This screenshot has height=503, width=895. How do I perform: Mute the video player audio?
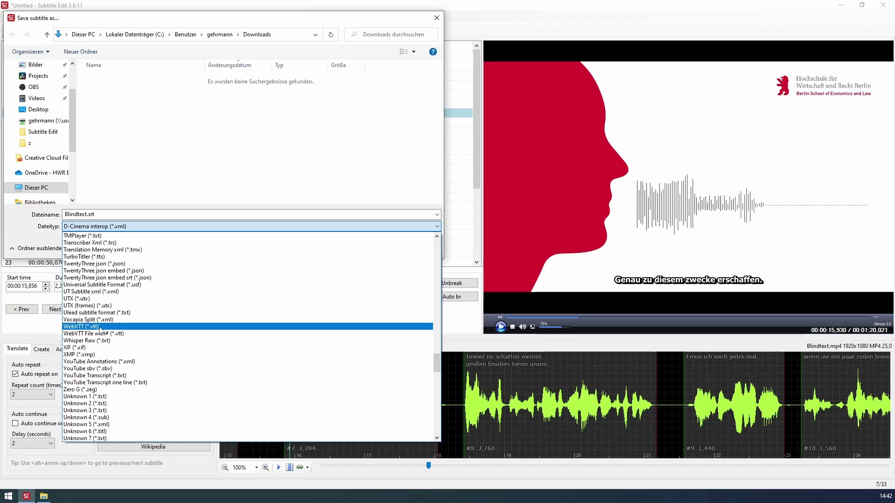click(523, 327)
